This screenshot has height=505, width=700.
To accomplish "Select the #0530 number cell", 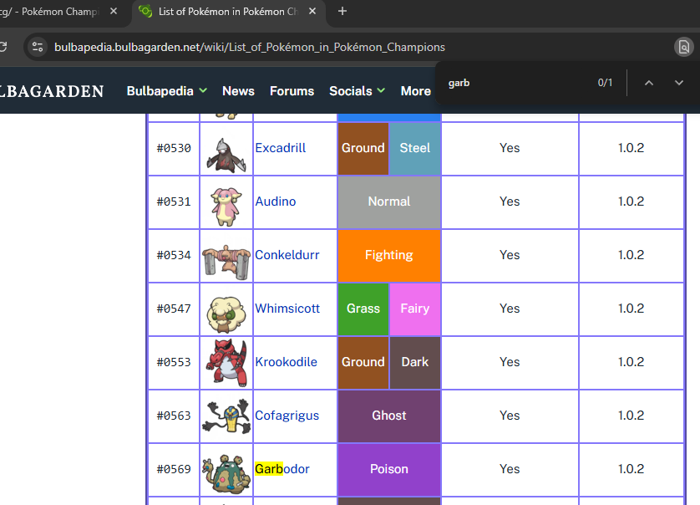I will (174, 148).
